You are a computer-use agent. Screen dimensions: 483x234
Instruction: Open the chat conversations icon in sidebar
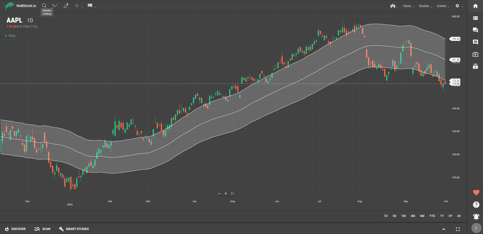[x=475, y=30]
